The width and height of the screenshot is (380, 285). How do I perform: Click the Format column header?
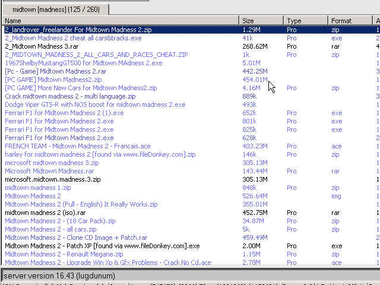click(x=350, y=21)
